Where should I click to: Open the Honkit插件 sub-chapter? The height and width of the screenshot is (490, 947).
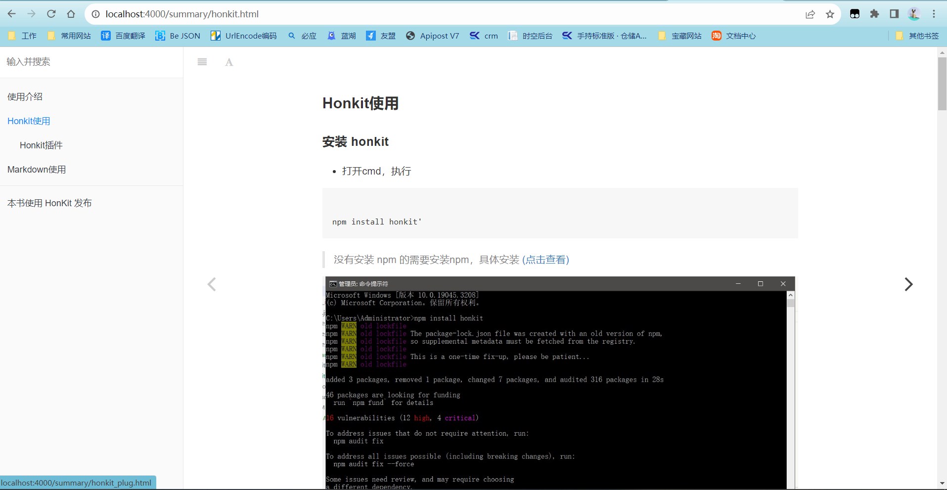(x=41, y=145)
